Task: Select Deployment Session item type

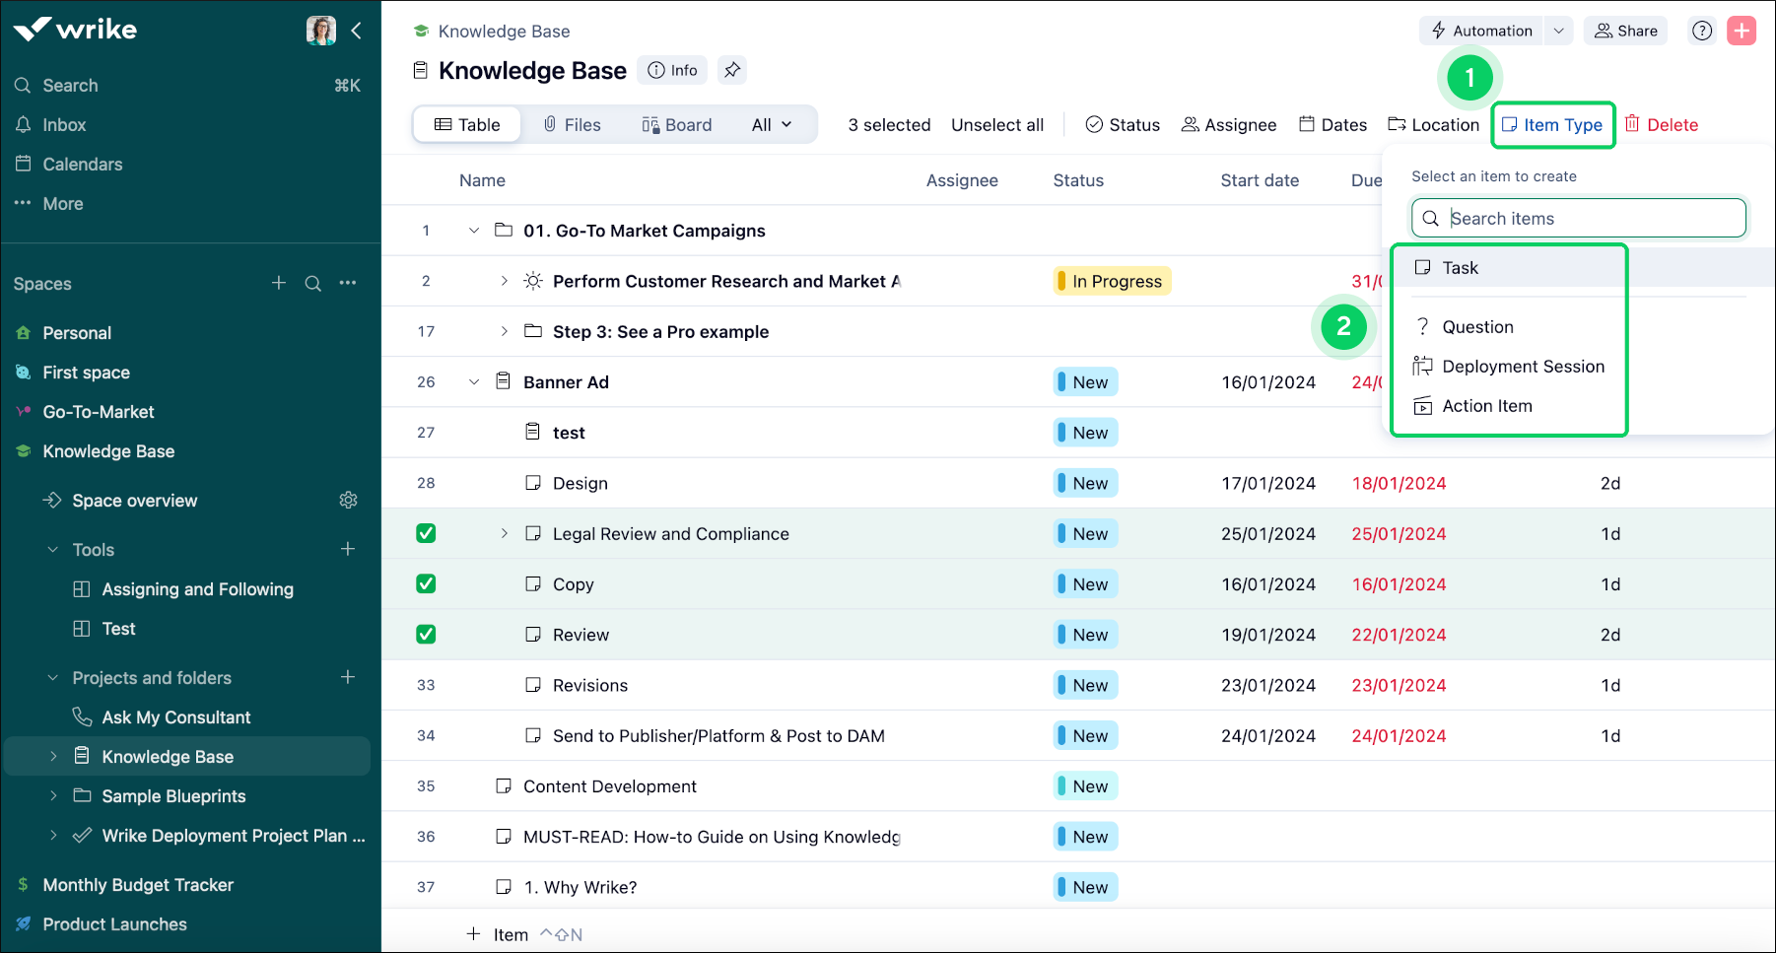Action: pyautogui.click(x=1522, y=367)
